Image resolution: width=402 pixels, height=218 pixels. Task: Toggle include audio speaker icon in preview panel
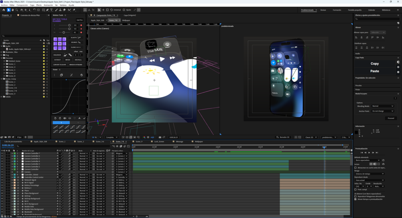375,164
